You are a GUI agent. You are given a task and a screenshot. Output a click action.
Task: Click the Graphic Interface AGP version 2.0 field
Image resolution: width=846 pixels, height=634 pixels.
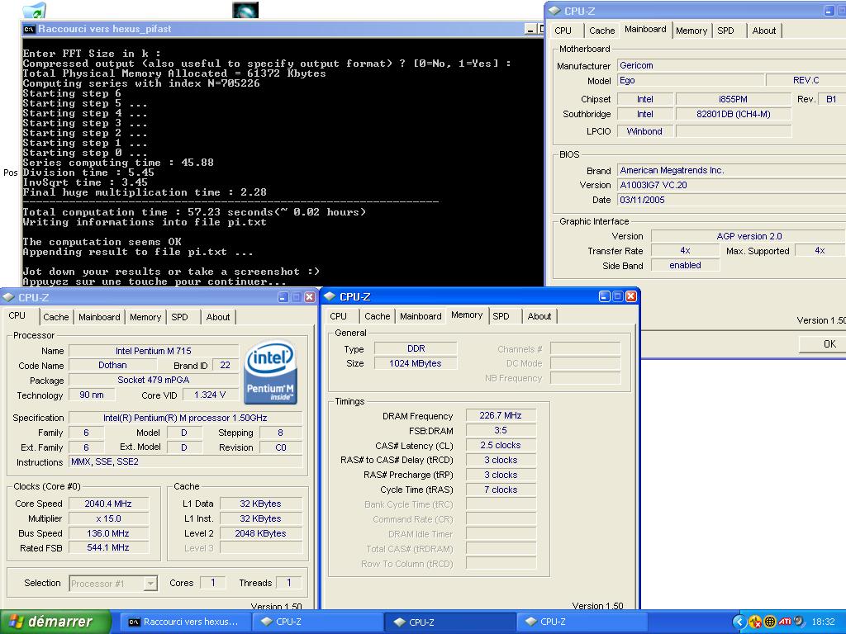click(x=749, y=236)
